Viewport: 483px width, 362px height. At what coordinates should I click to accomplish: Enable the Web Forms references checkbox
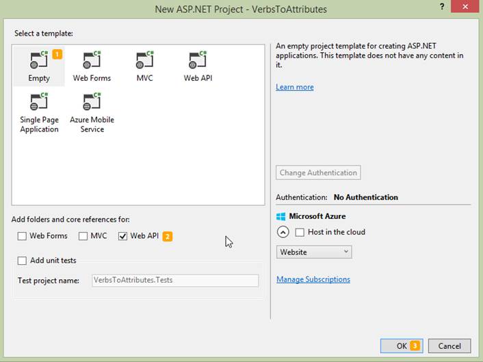[22, 236]
